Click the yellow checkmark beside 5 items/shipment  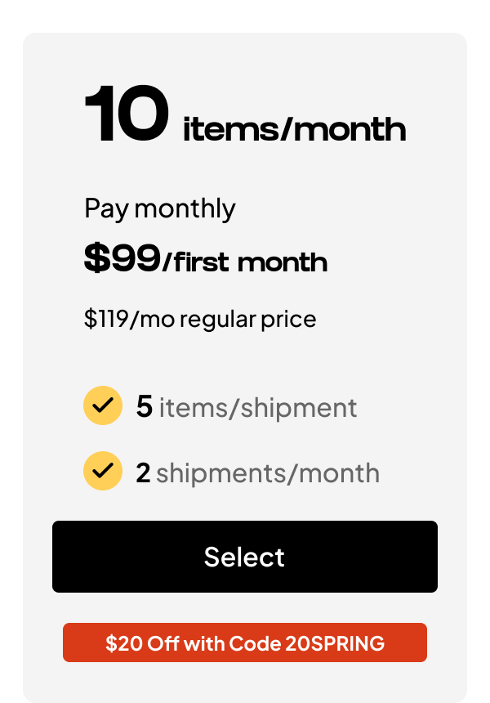tap(103, 406)
